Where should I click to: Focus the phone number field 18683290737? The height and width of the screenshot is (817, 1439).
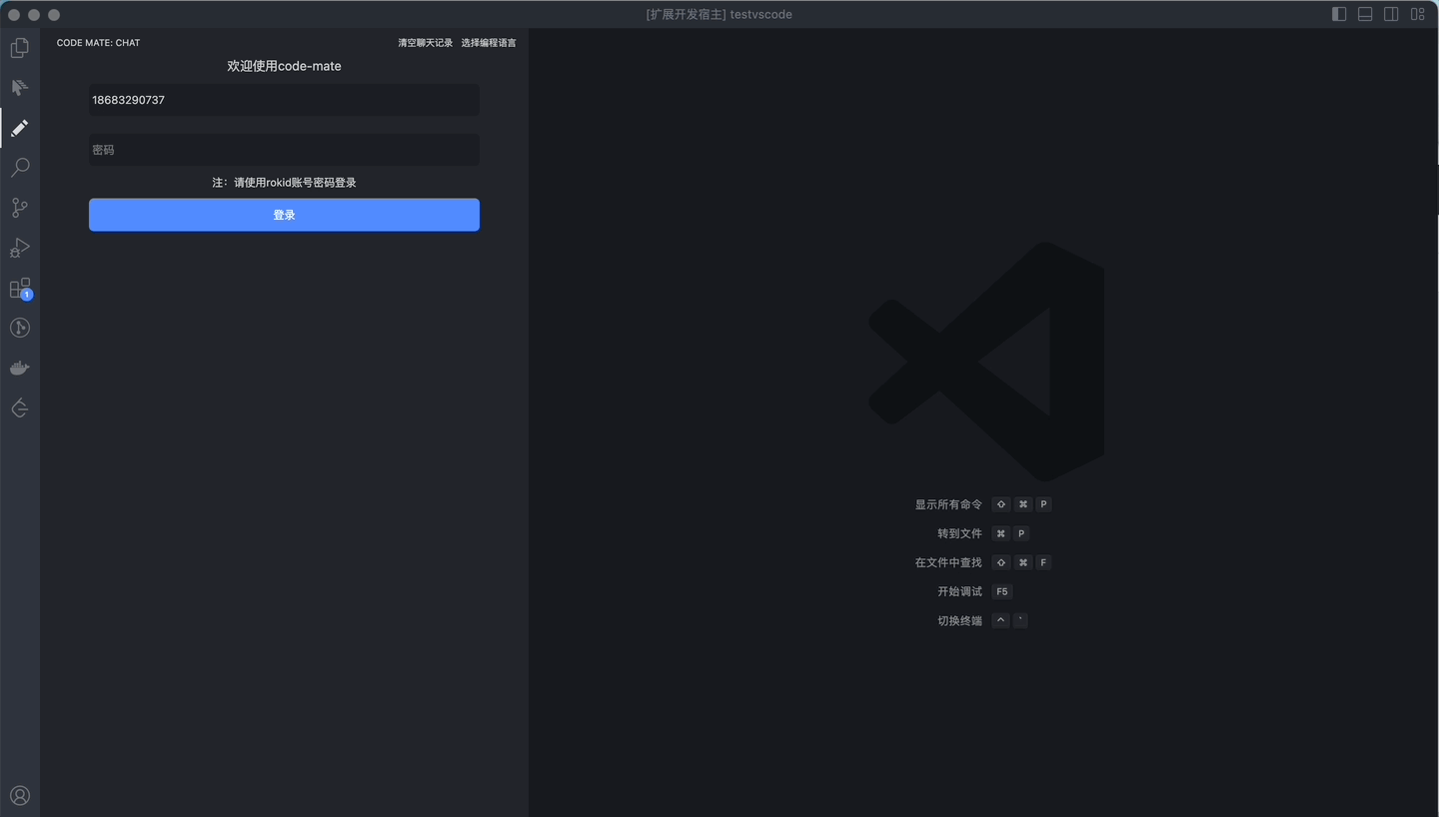(x=284, y=100)
